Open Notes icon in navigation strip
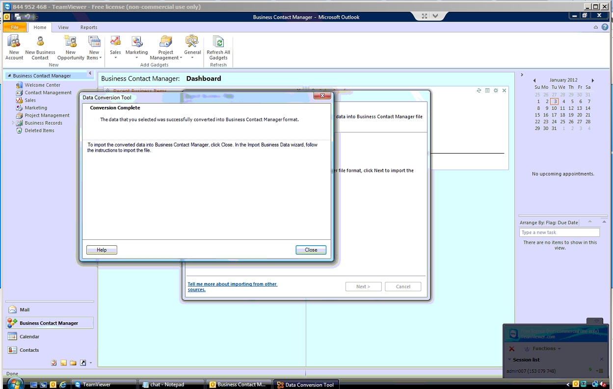 tap(63, 363)
